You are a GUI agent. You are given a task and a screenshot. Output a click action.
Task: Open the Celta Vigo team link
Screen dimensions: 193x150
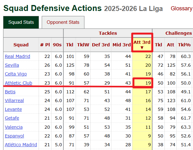coord(16,74)
